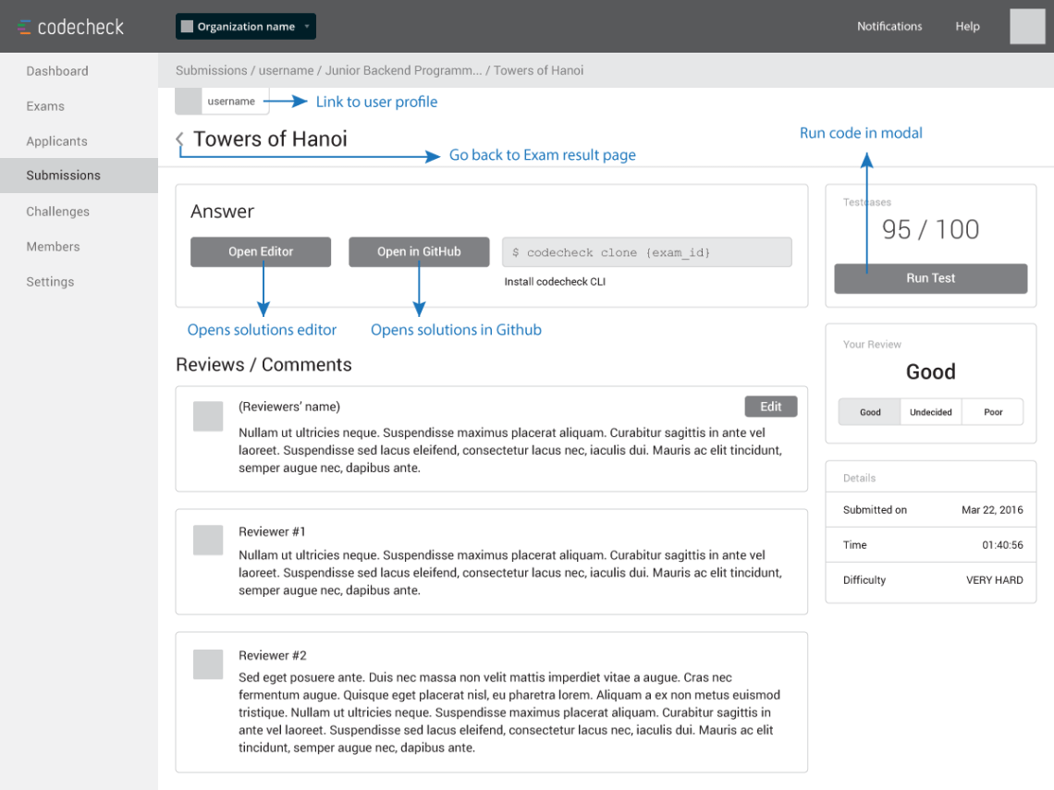
Task: Select the Undecided review rating
Action: [930, 412]
